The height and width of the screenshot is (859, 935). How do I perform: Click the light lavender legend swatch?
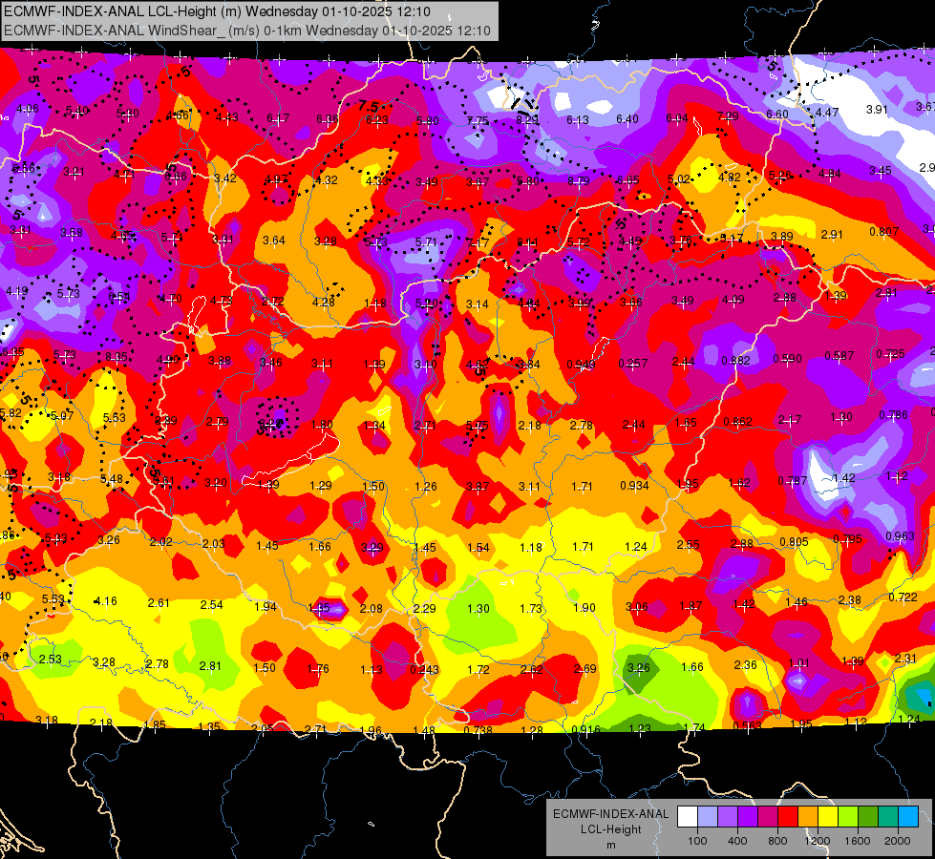coord(708,817)
